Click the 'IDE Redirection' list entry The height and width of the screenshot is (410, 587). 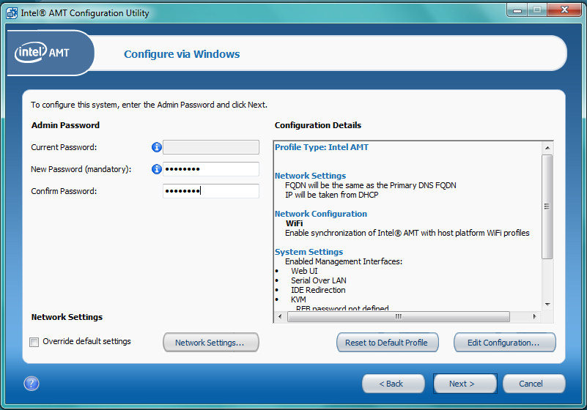(318, 290)
